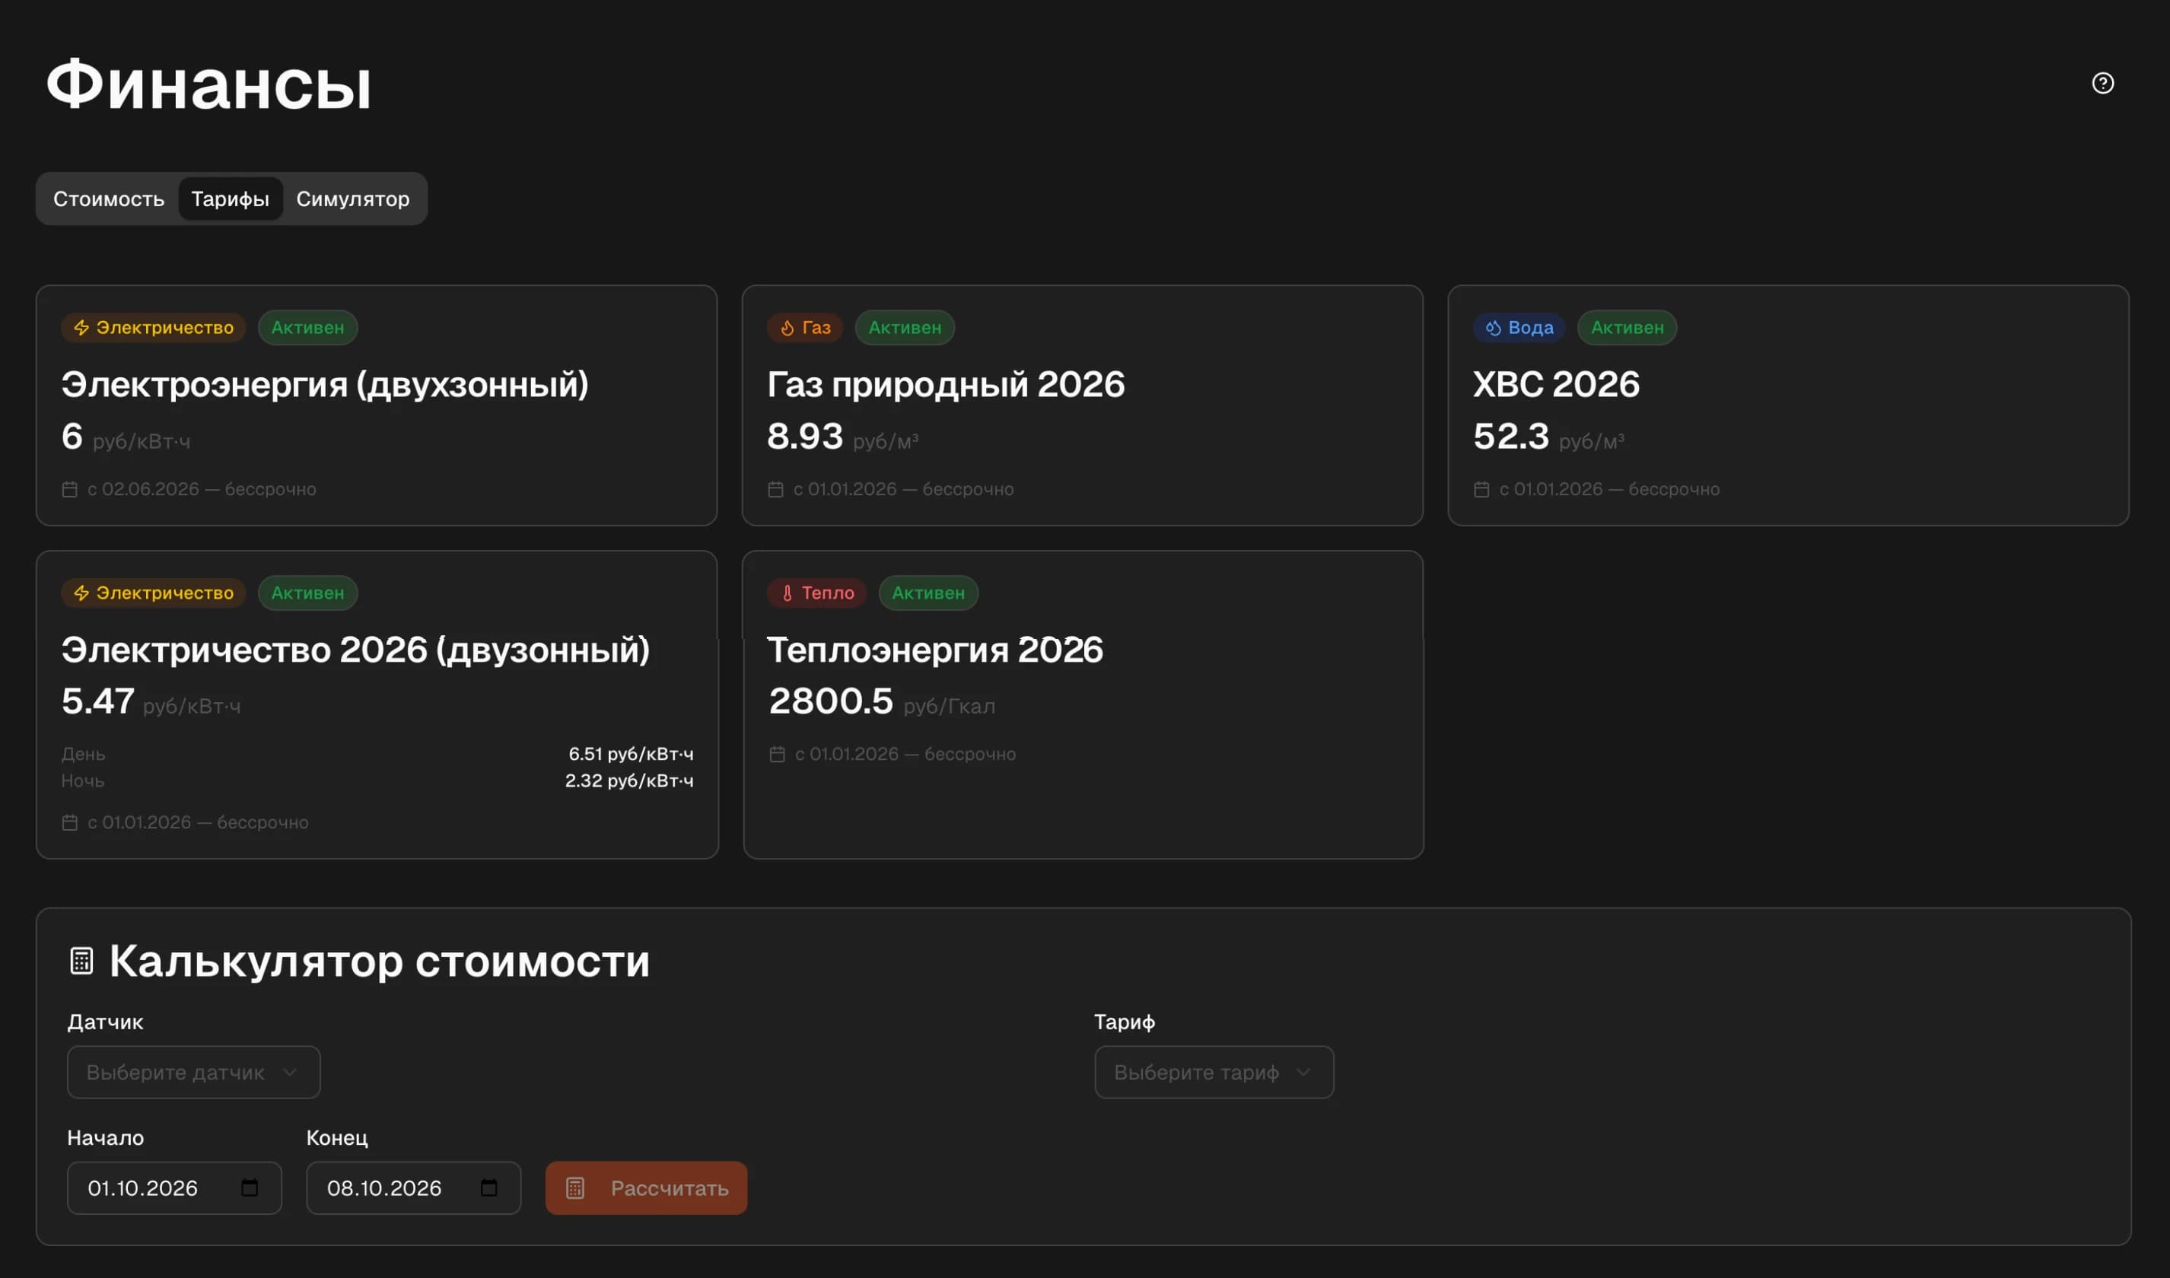Switch to the Стоимость tab
The width and height of the screenshot is (2170, 1278).
[109, 199]
